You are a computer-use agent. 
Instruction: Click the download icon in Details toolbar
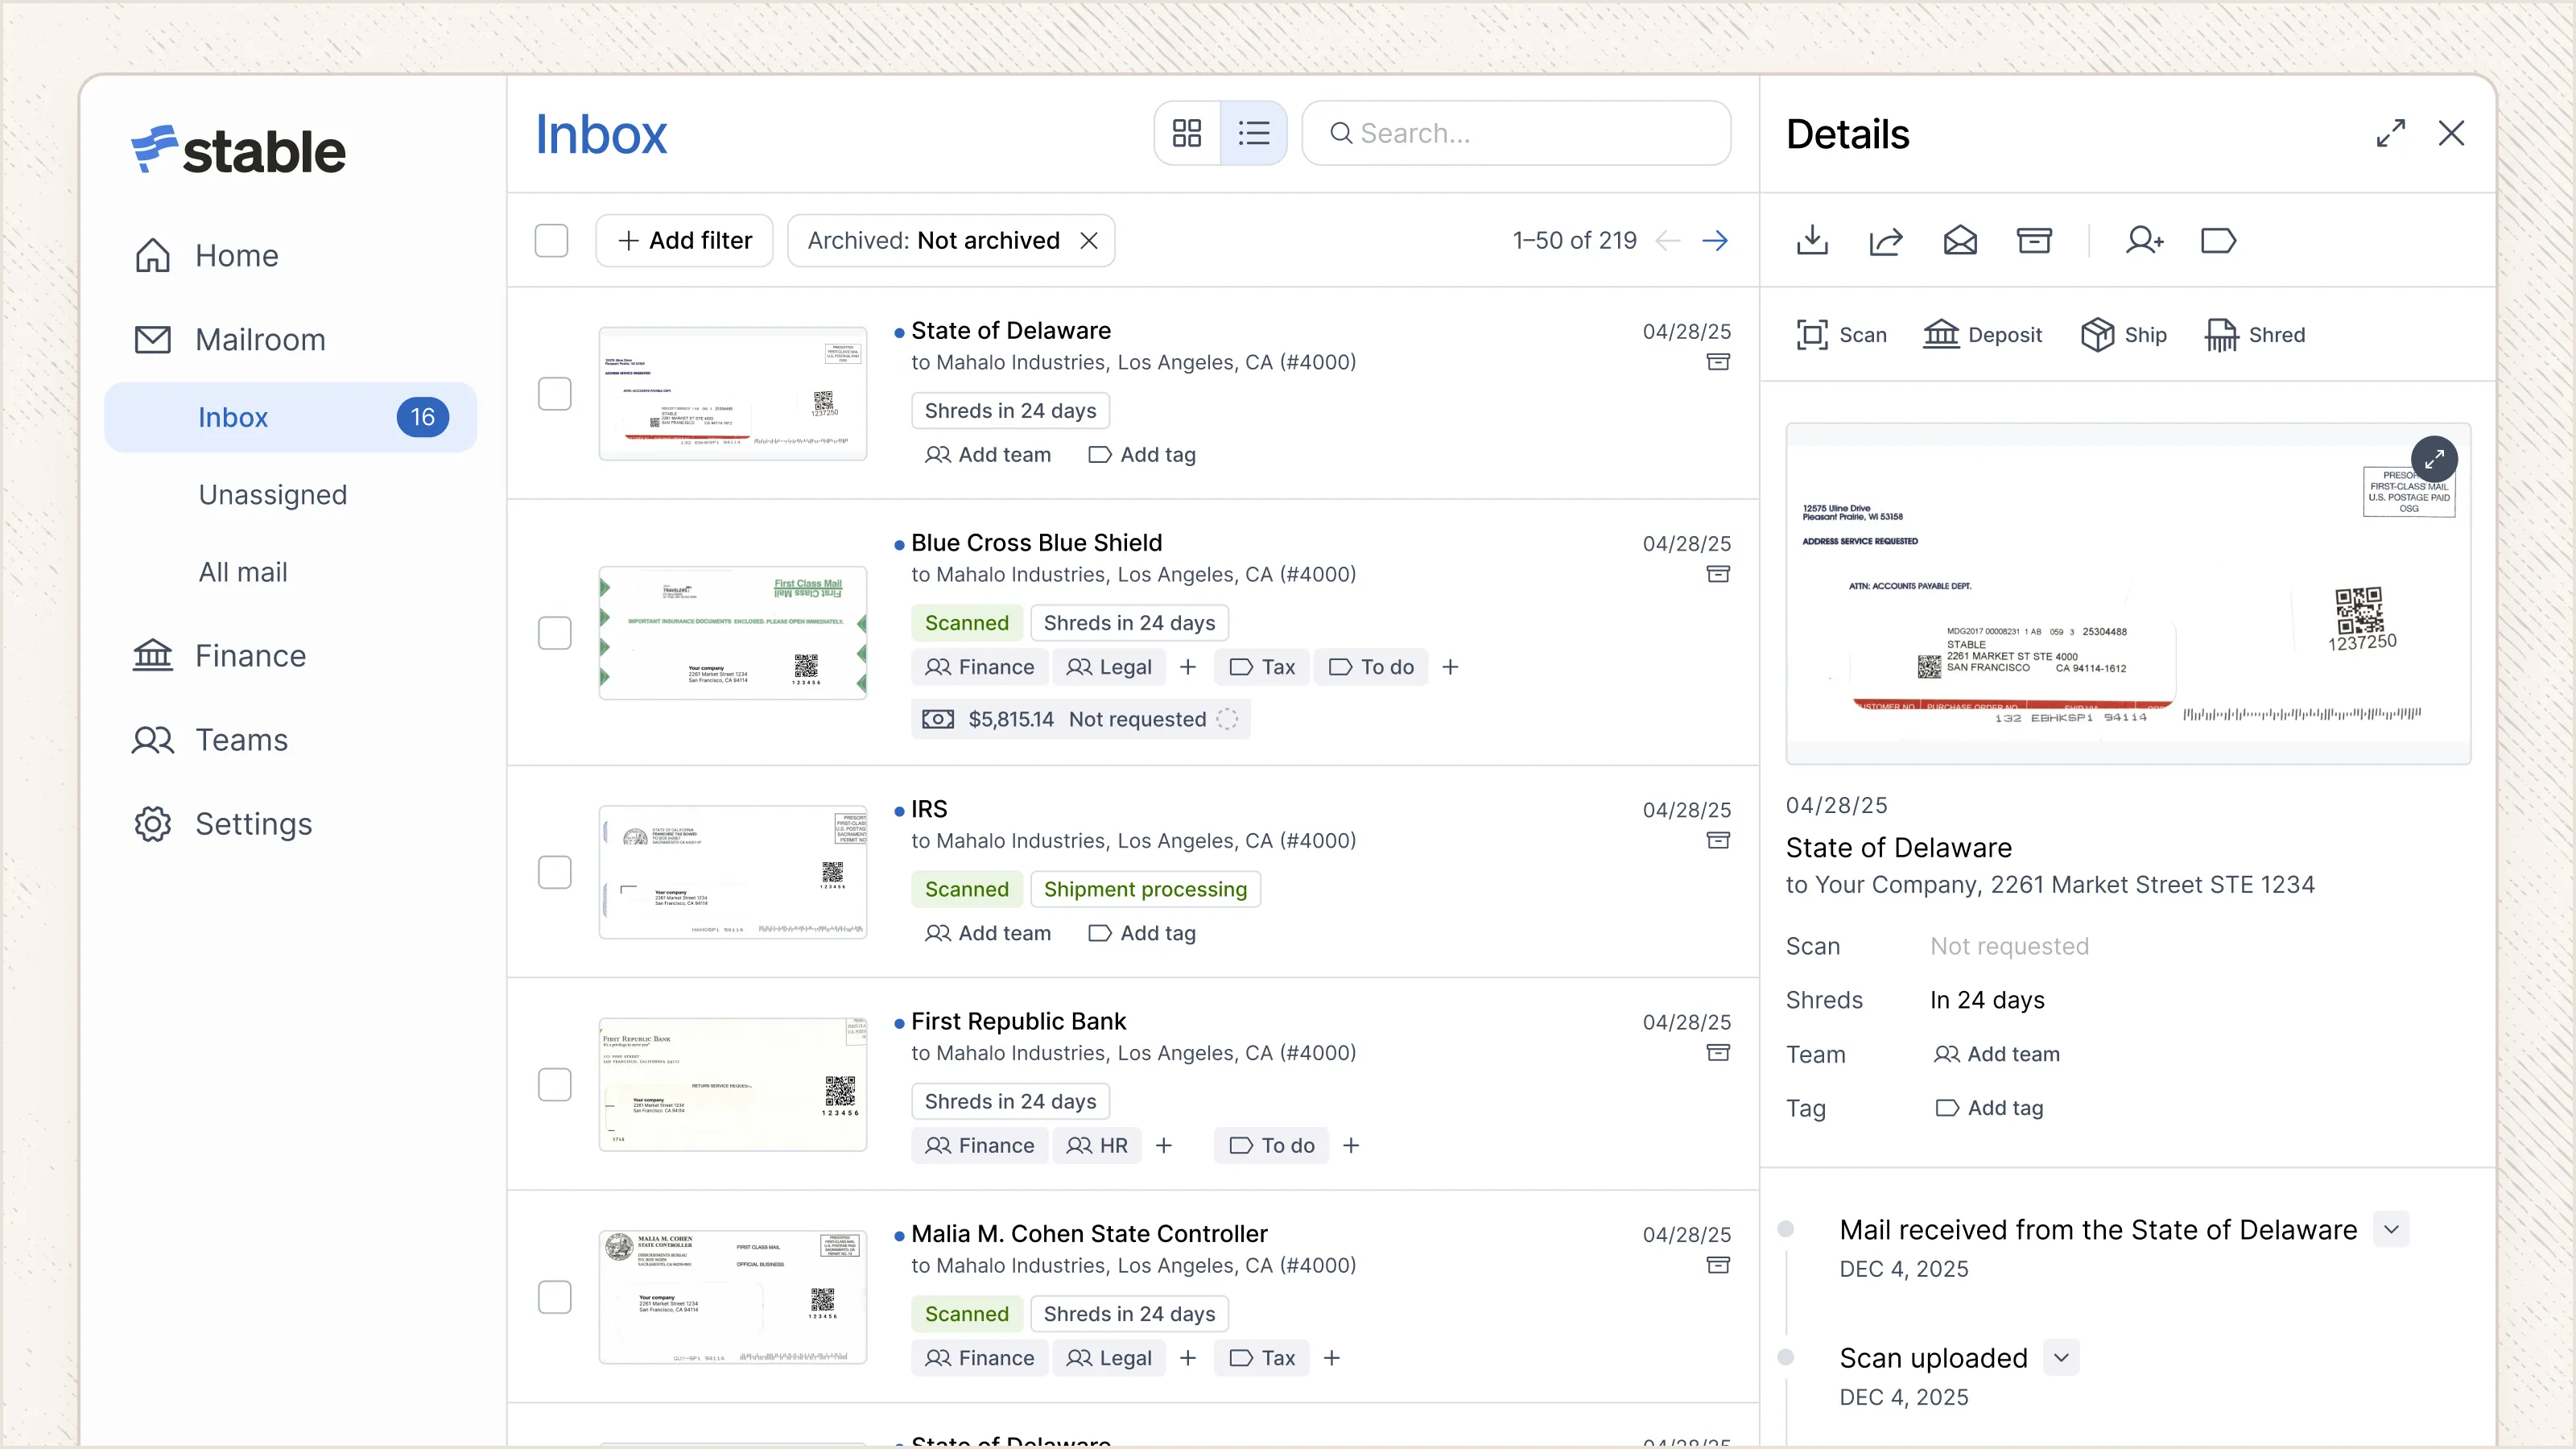pos(1812,240)
